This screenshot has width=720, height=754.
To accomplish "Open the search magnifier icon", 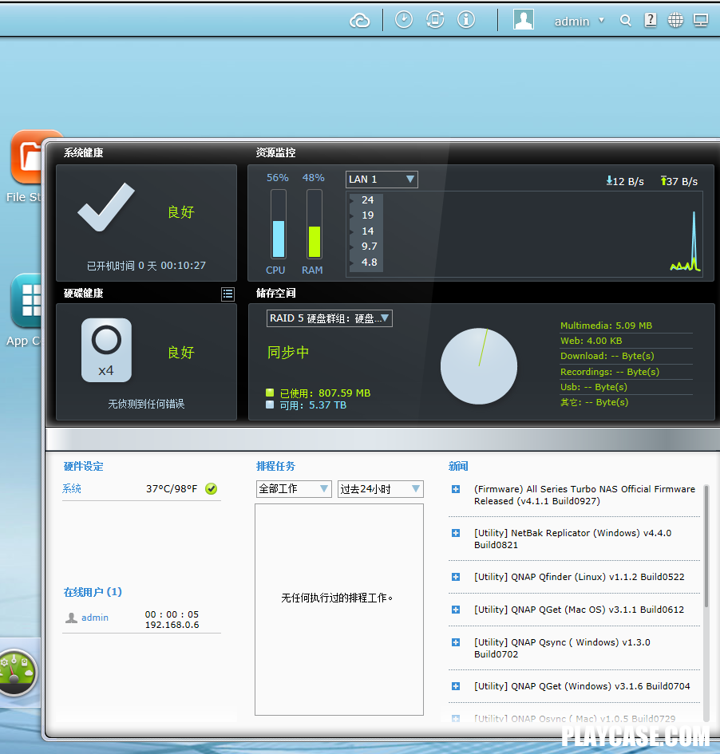I will click(625, 20).
